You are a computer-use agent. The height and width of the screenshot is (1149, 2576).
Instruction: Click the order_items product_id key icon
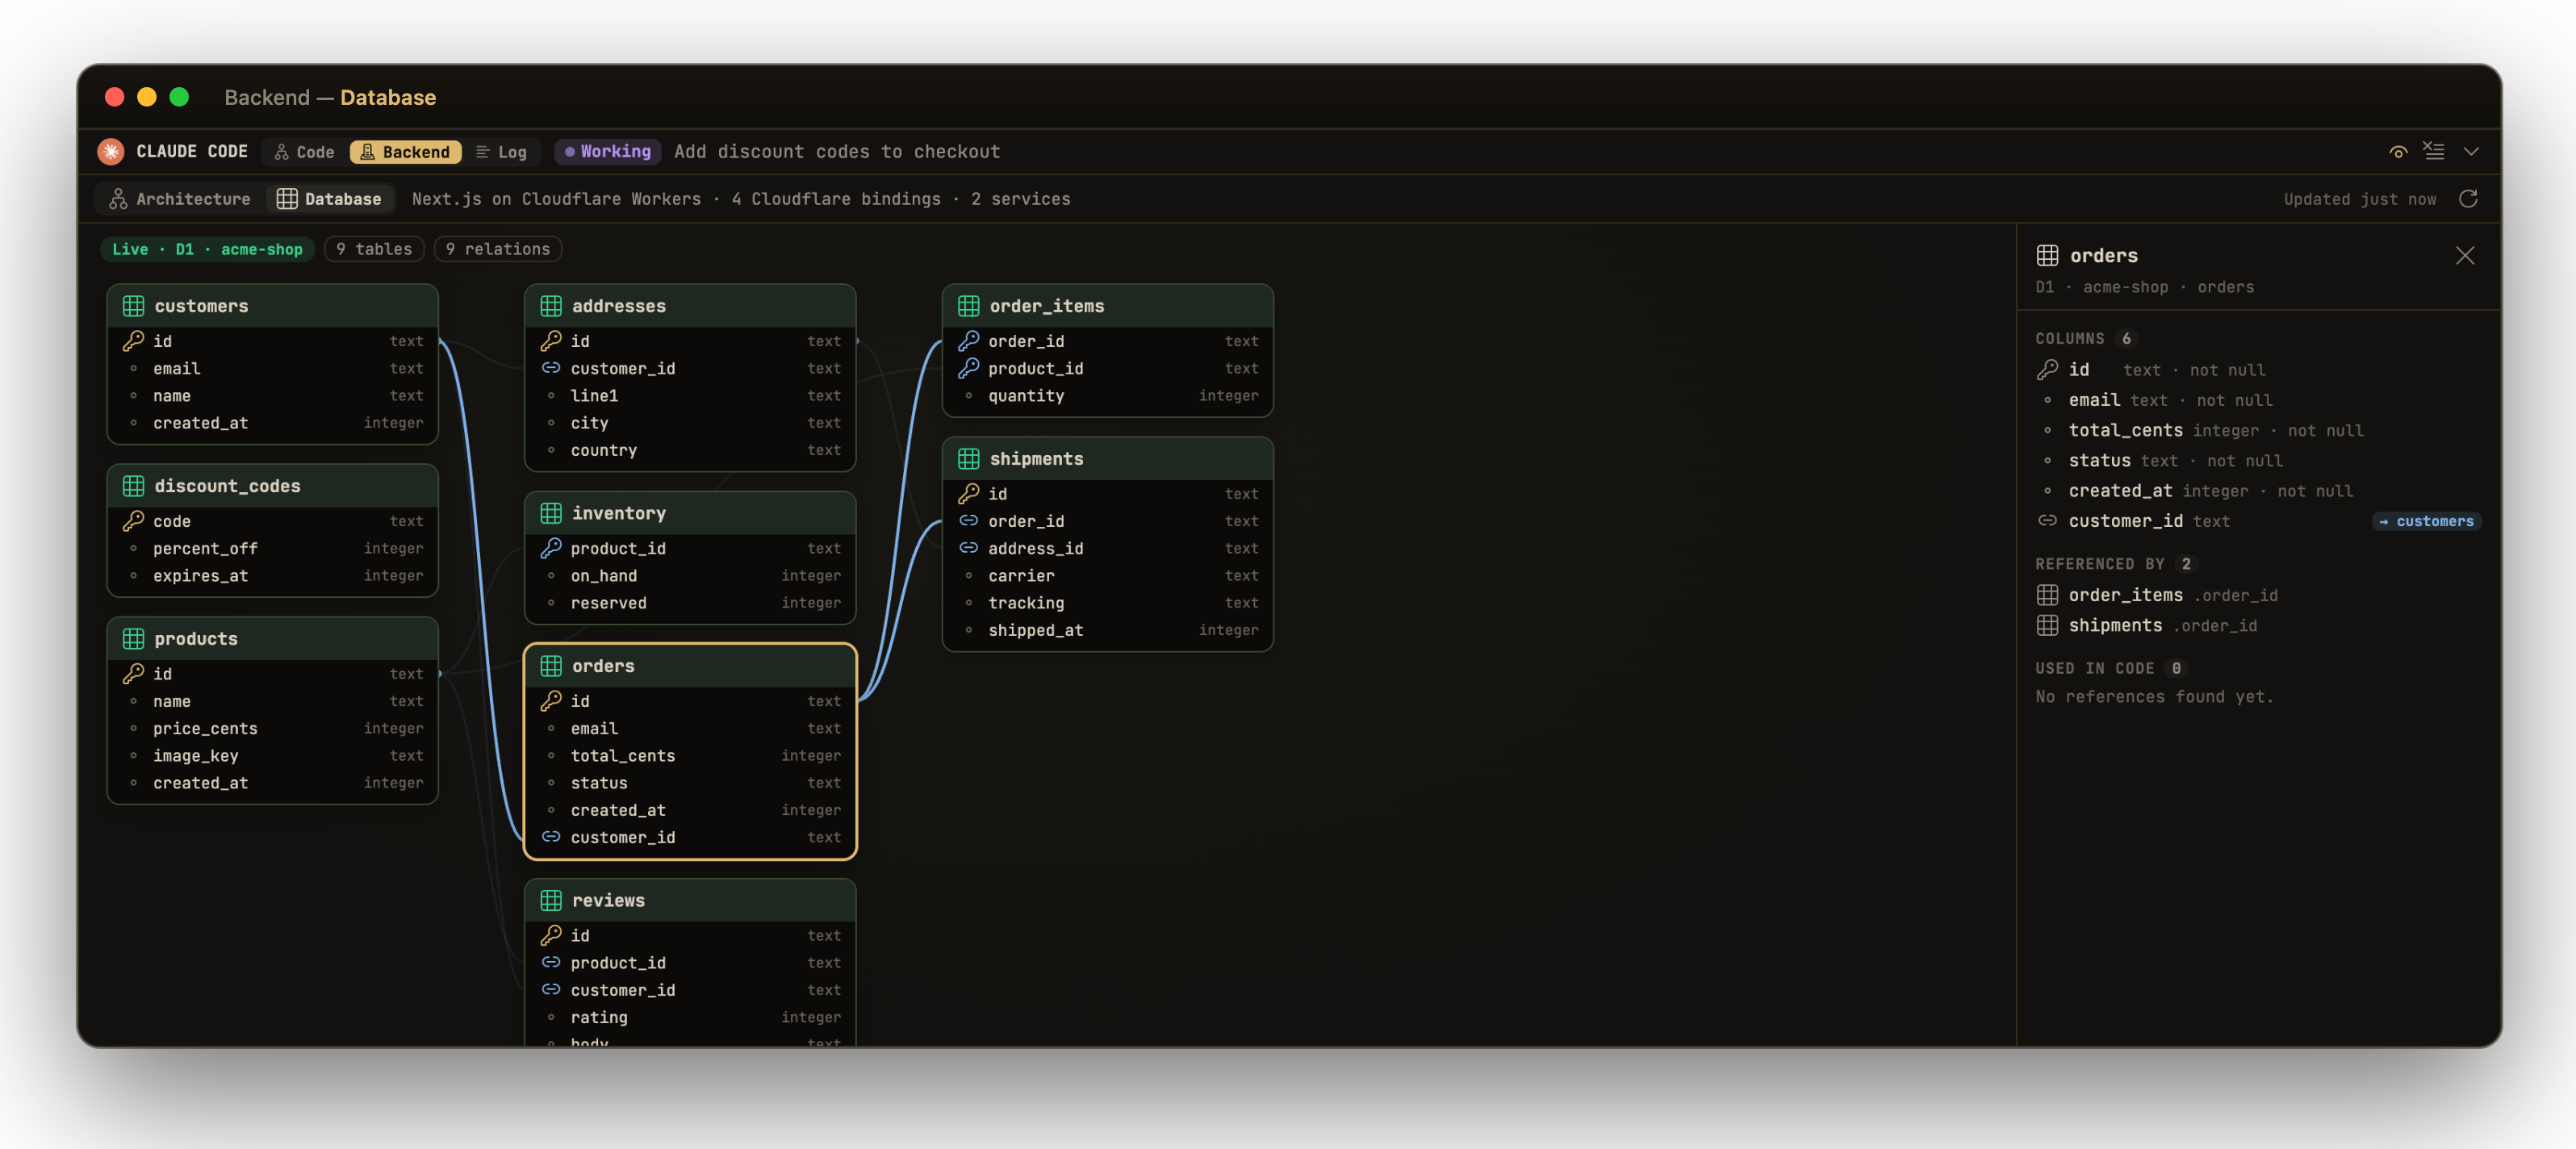point(969,368)
